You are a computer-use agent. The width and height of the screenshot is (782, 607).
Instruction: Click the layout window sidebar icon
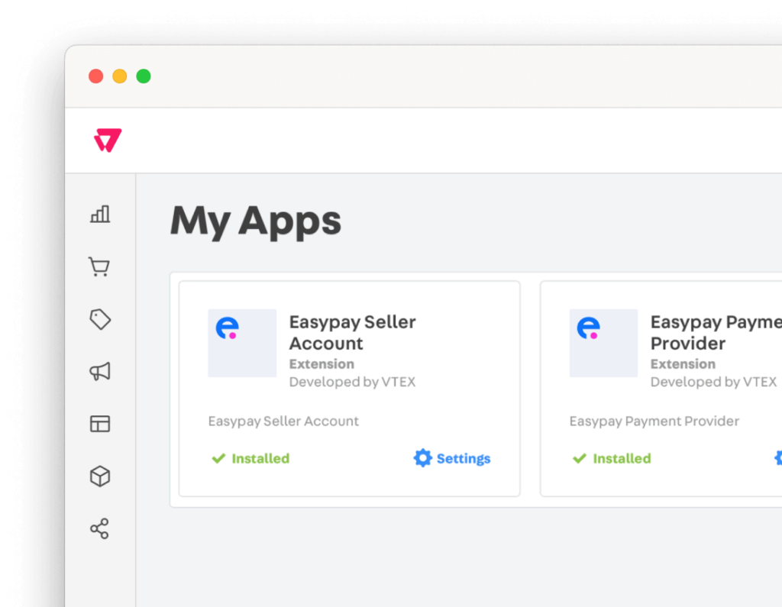(x=100, y=424)
